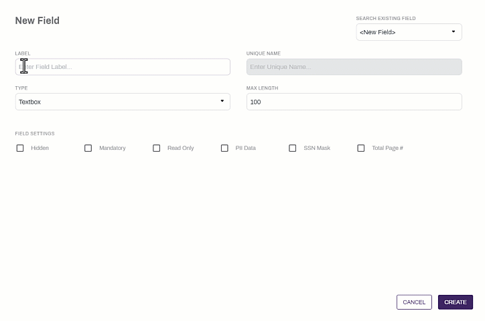Mark the field as PII Data
This screenshot has height=321, width=485.
click(x=224, y=148)
